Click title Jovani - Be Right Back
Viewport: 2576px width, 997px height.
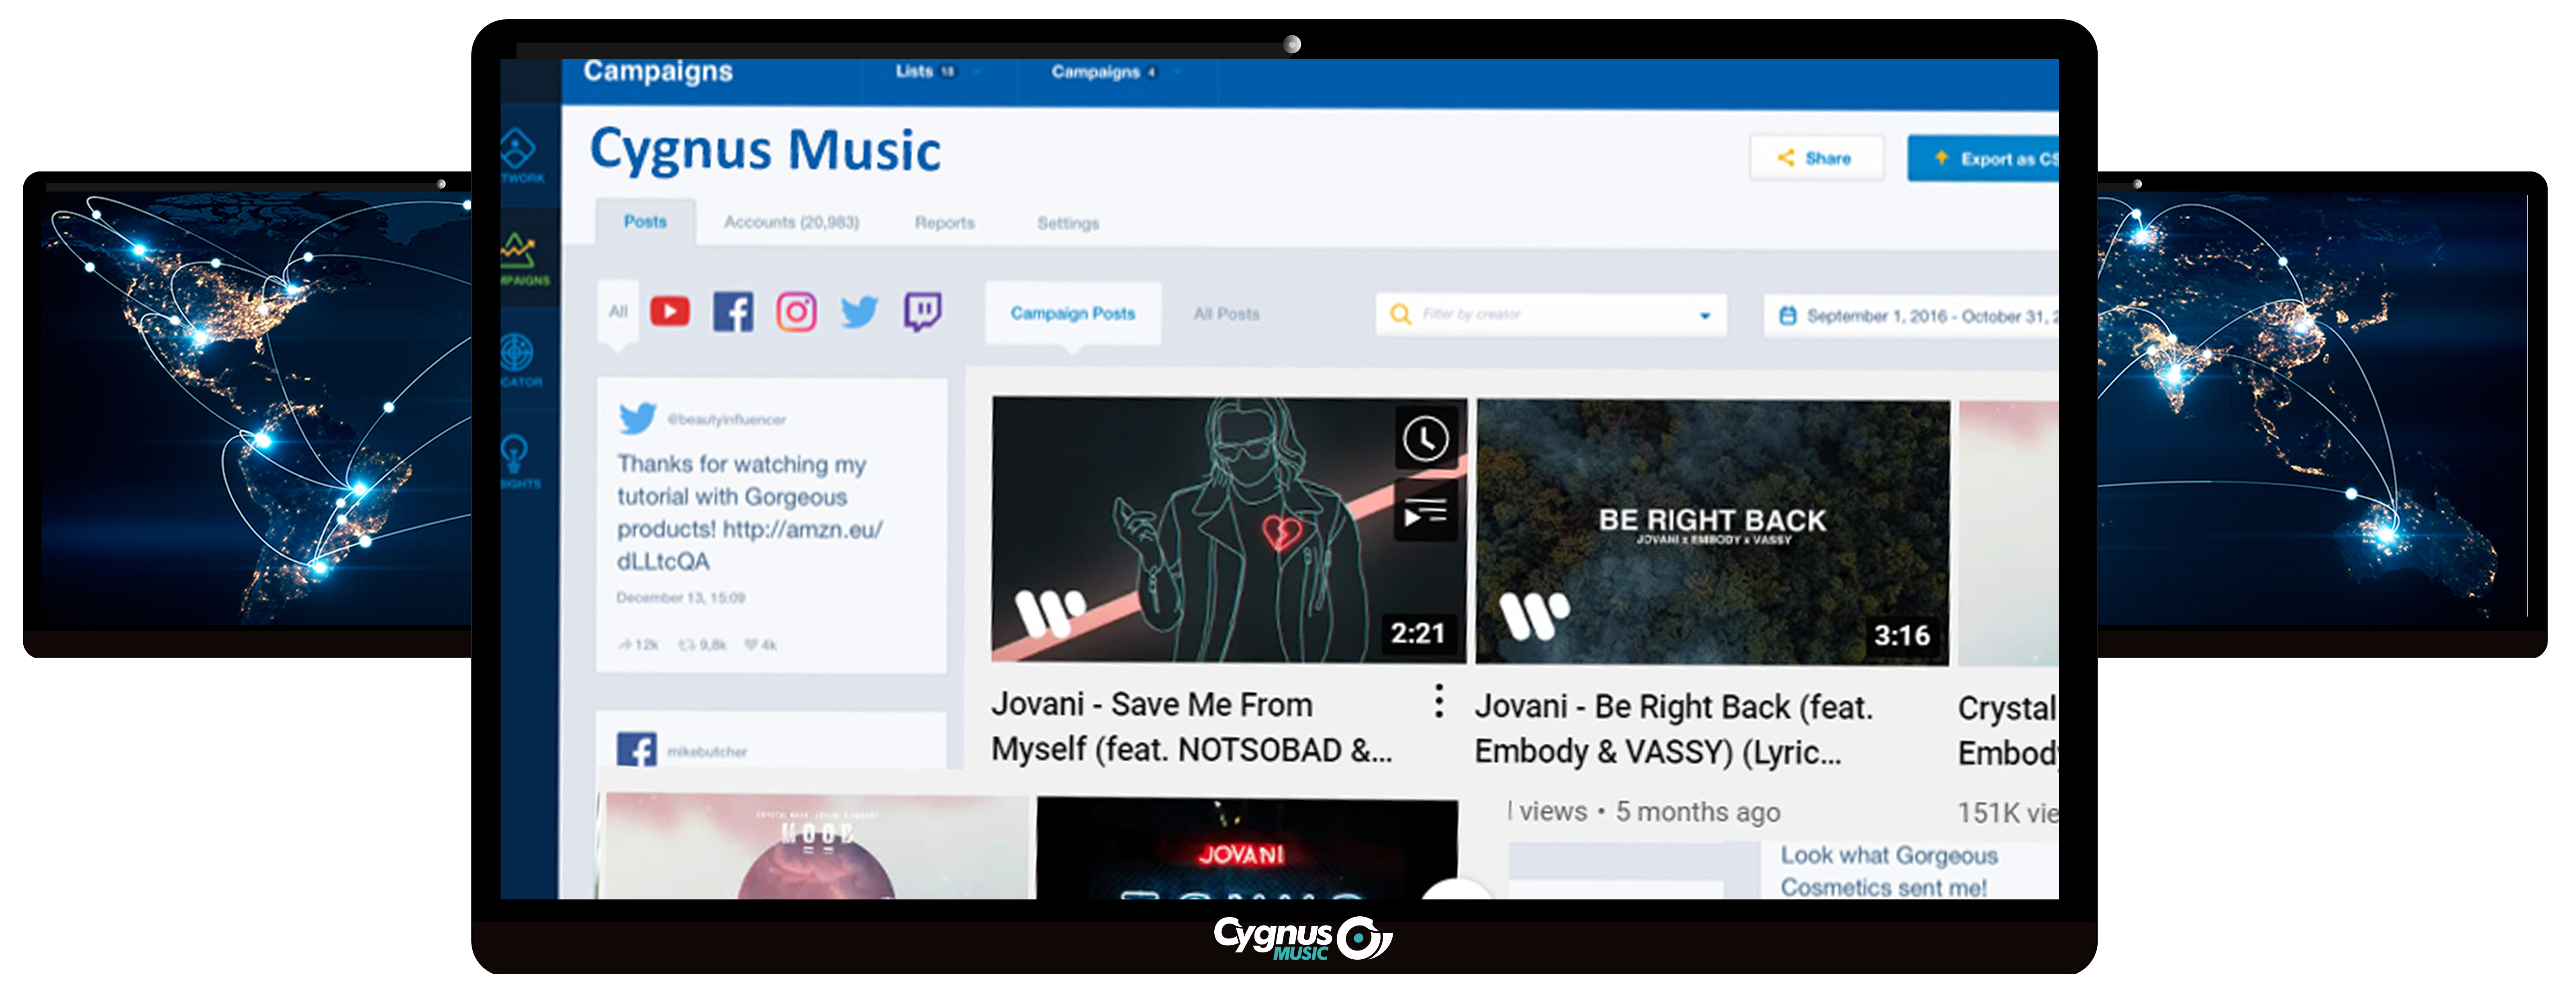1673,729
